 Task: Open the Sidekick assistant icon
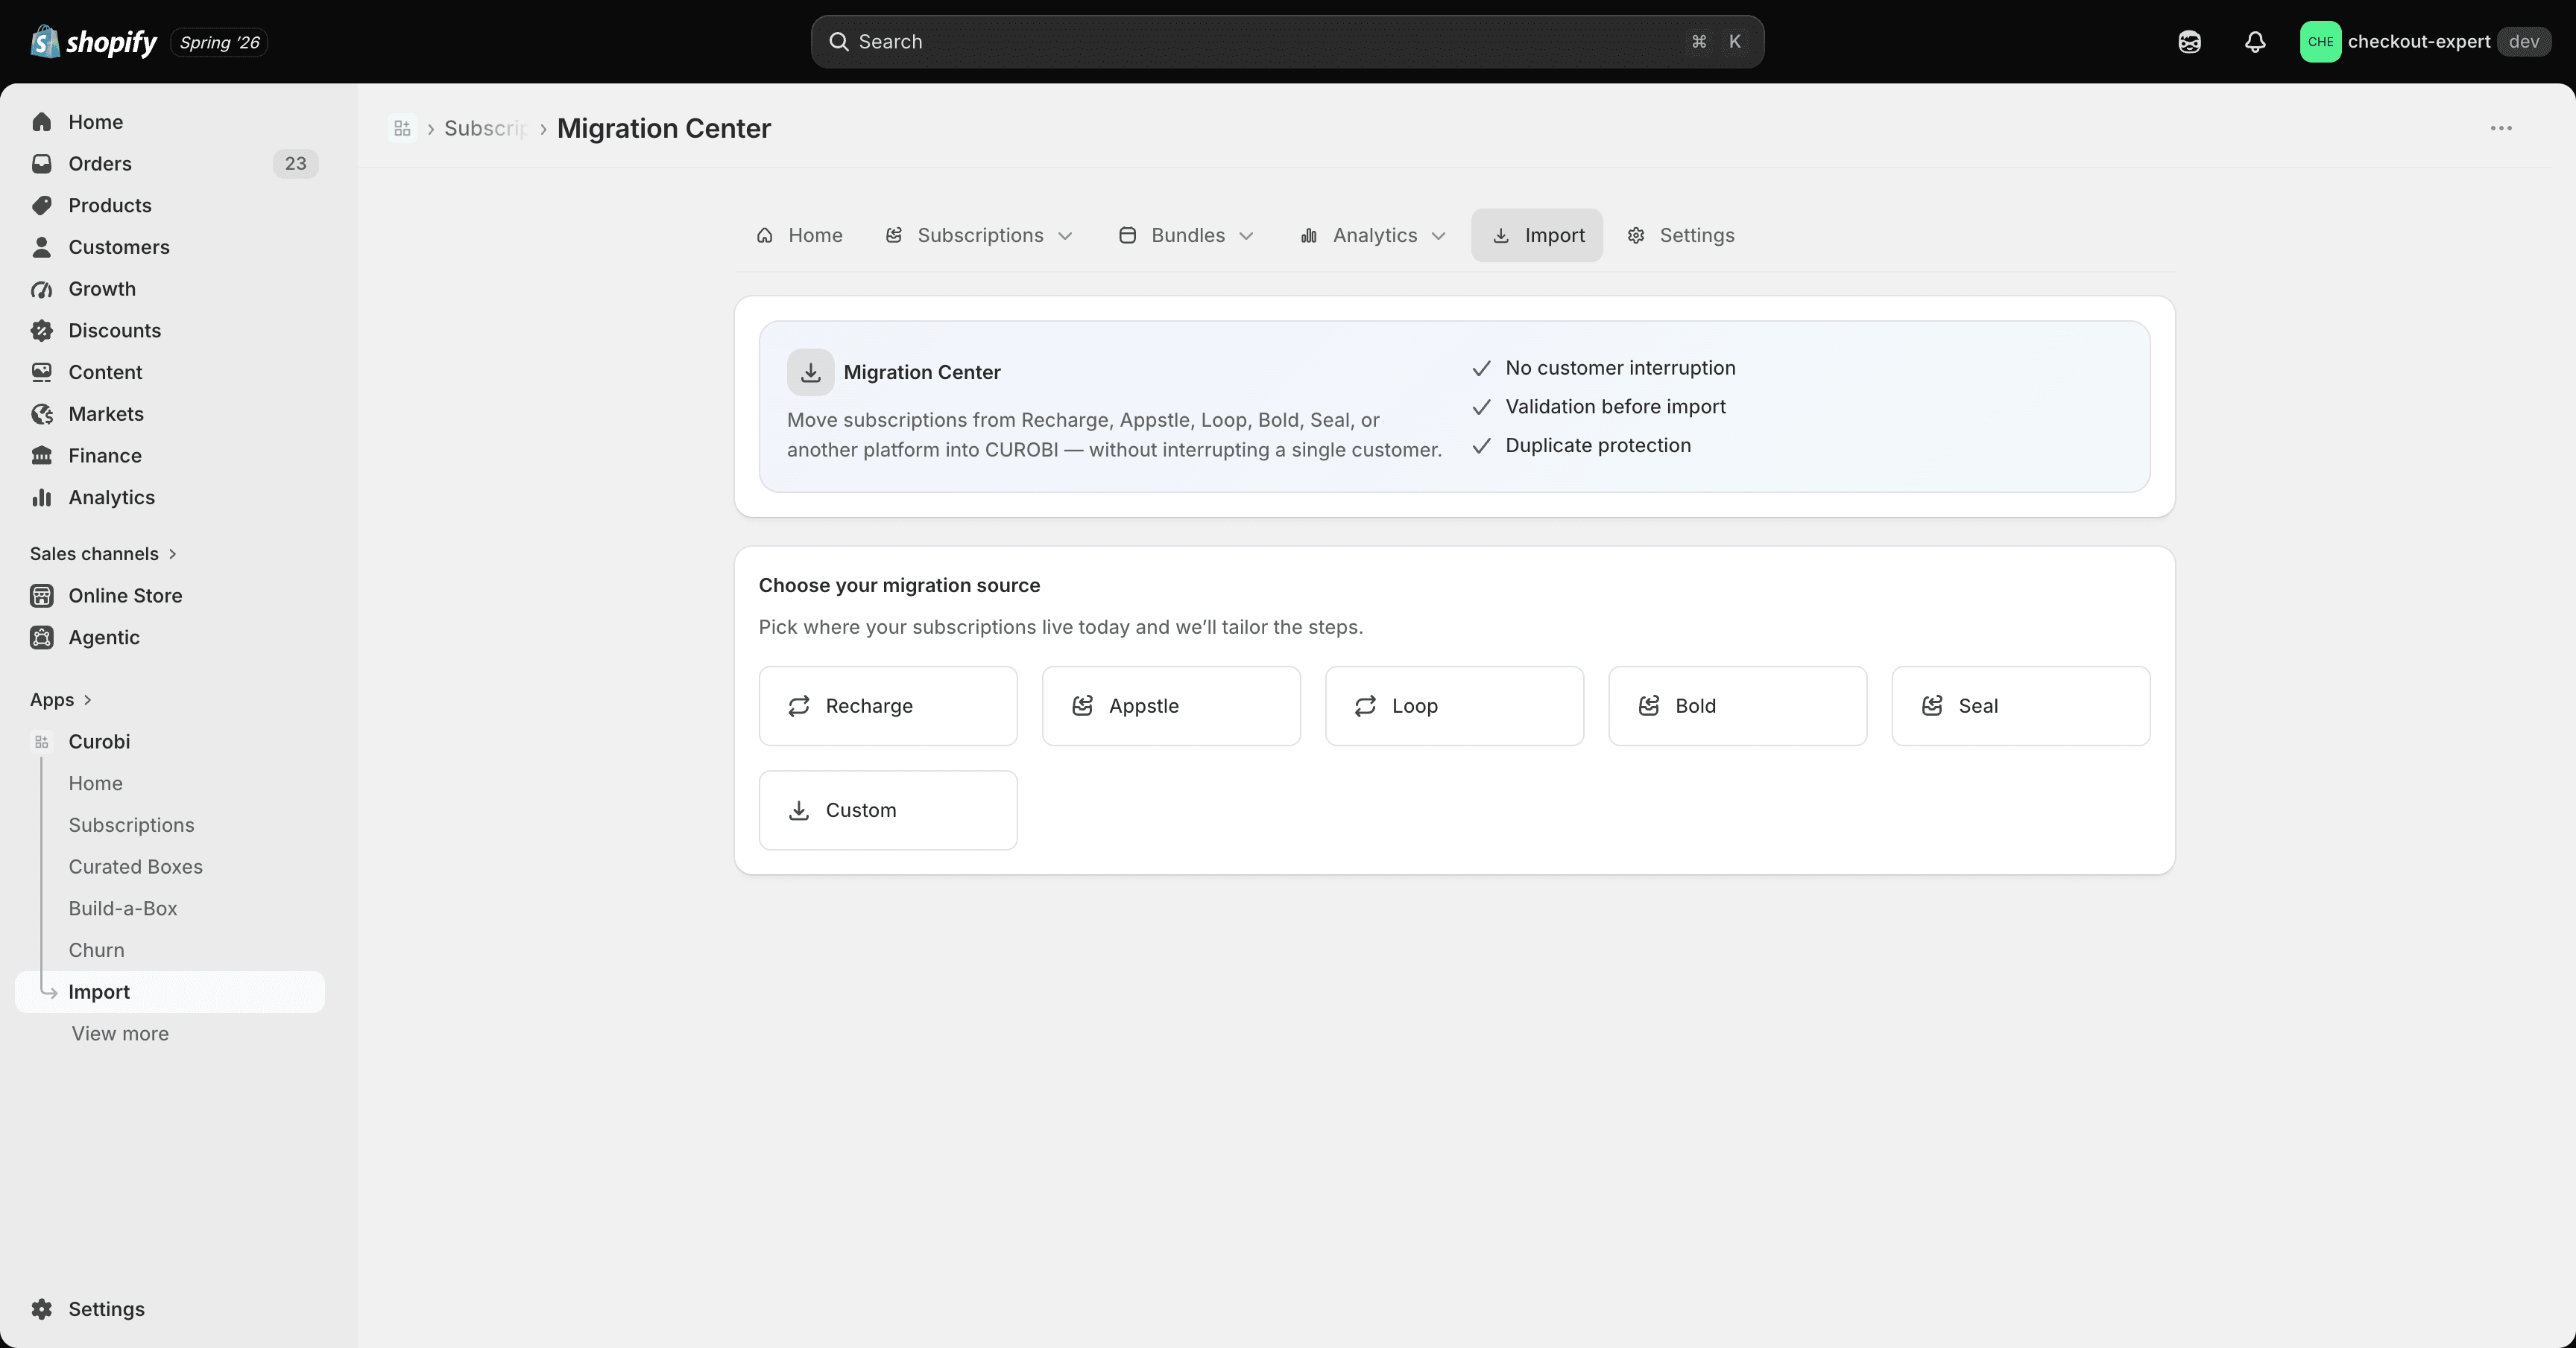pos(2189,42)
